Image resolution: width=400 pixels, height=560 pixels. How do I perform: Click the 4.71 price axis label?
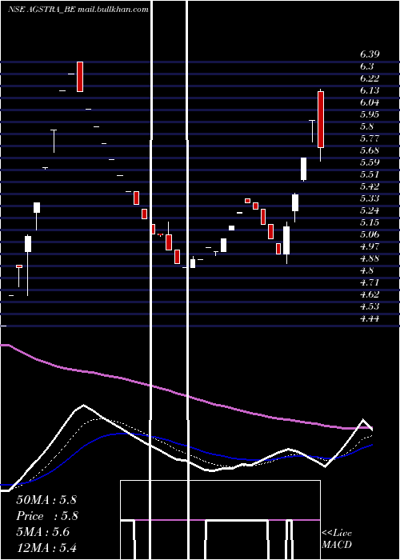click(x=370, y=282)
